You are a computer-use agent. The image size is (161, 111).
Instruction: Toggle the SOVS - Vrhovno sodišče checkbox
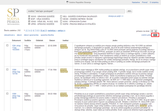29,16
